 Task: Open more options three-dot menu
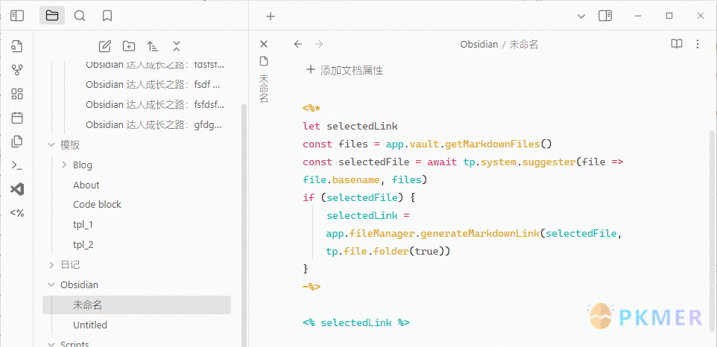point(698,44)
